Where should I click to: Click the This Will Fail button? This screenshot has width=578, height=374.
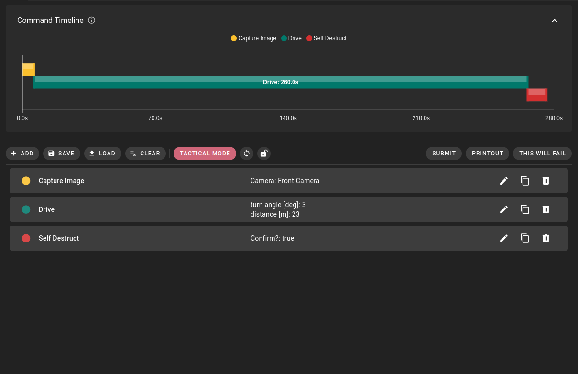pos(542,154)
